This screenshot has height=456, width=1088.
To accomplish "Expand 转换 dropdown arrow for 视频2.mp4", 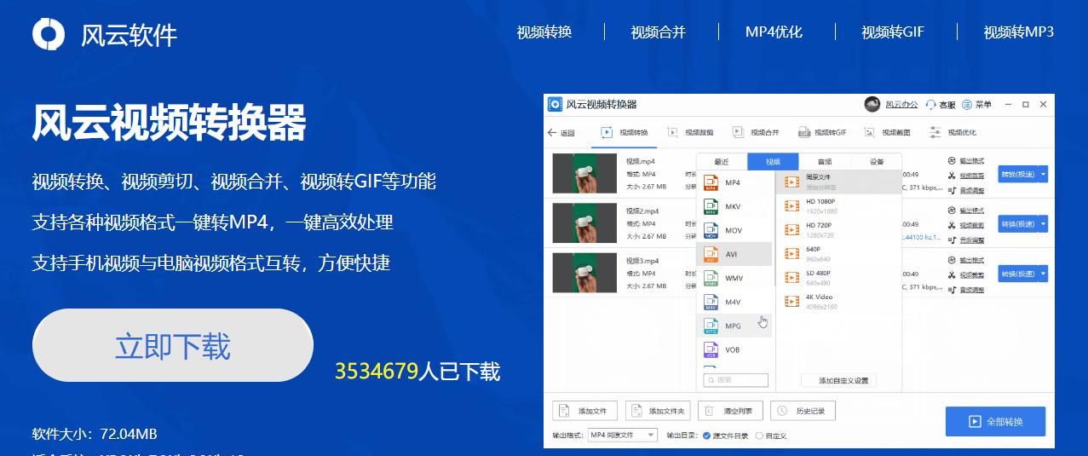I will click(x=1043, y=224).
